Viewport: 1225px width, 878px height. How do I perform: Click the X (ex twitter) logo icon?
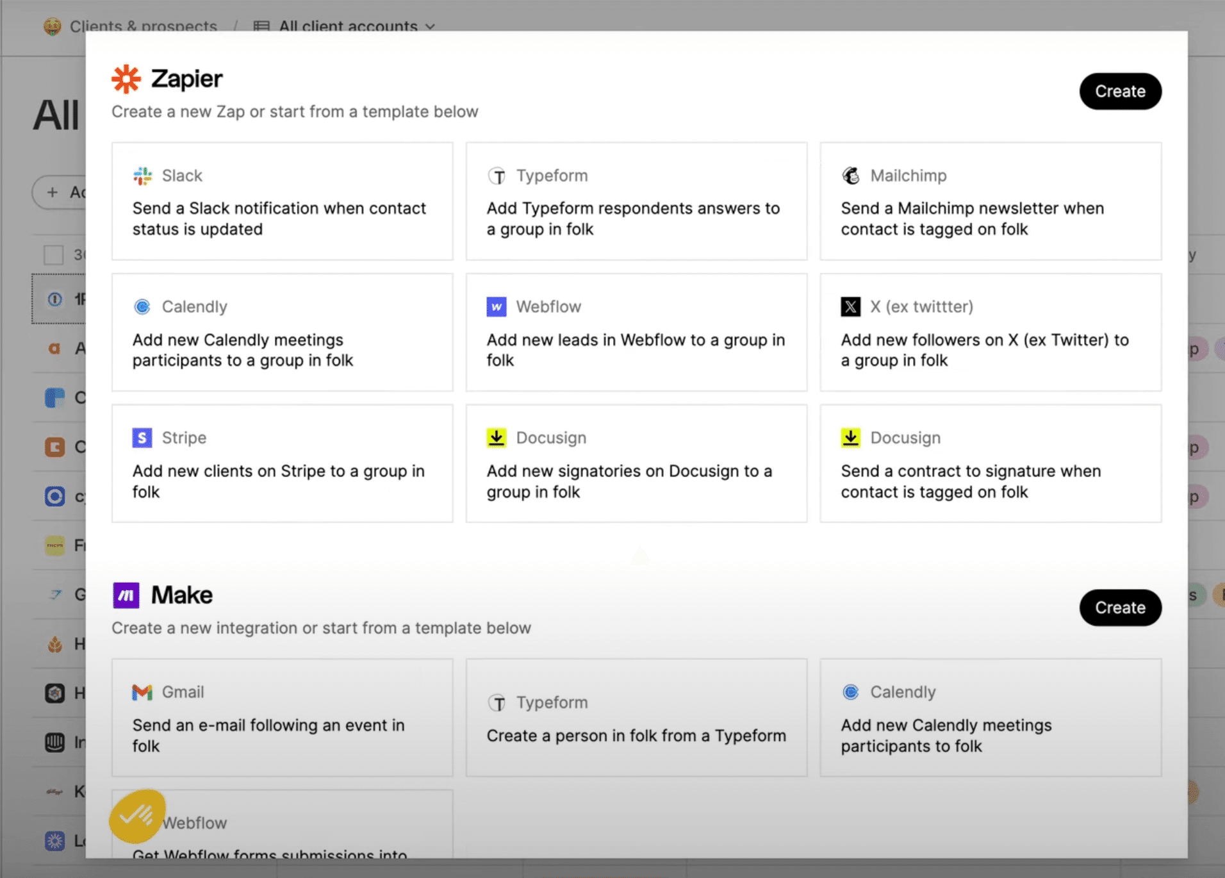(851, 307)
